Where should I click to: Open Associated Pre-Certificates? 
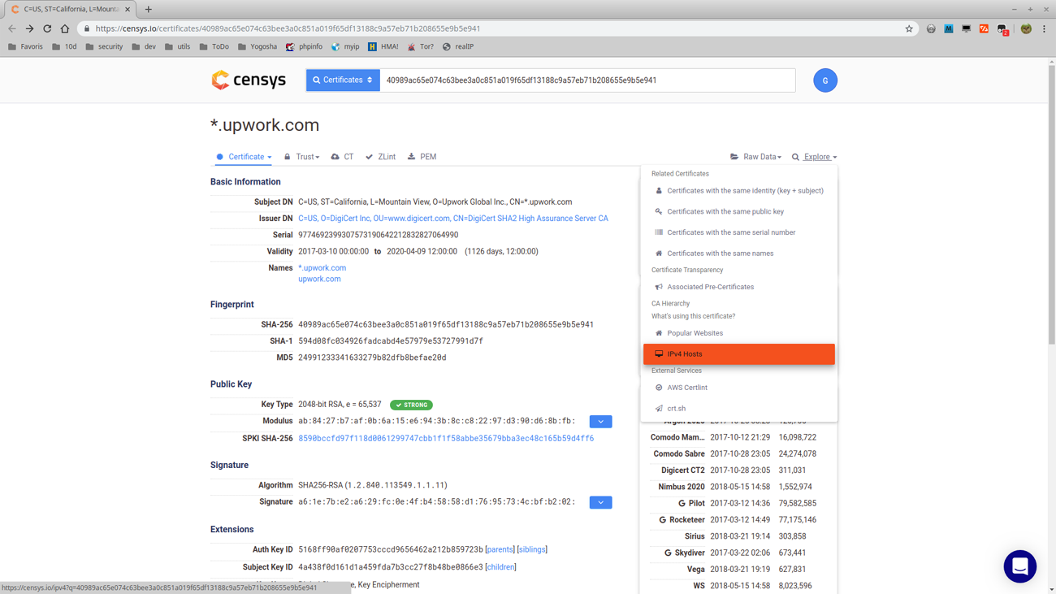pyautogui.click(x=739, y=287)
